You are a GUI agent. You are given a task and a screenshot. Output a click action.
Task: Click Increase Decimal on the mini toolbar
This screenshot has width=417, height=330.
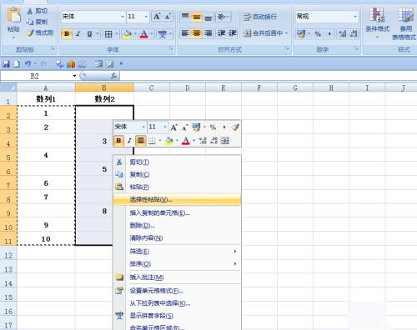pyautogui.click(x=203, y=141)
